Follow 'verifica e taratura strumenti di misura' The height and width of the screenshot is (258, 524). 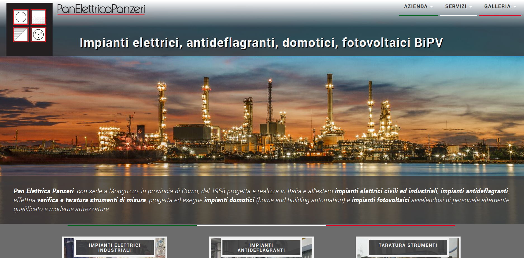pos(91,200)
